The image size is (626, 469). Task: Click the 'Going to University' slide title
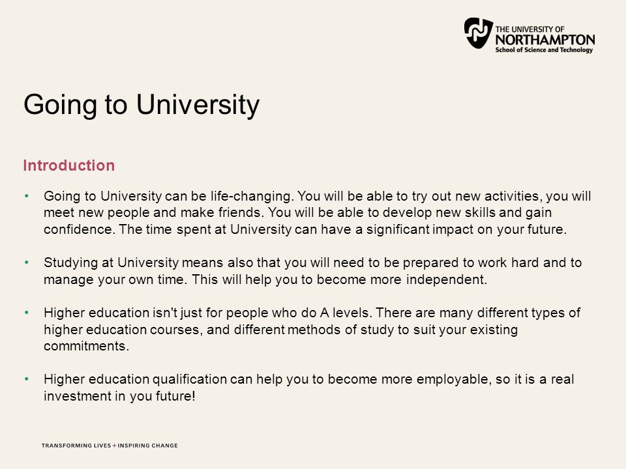coord(142,105)
